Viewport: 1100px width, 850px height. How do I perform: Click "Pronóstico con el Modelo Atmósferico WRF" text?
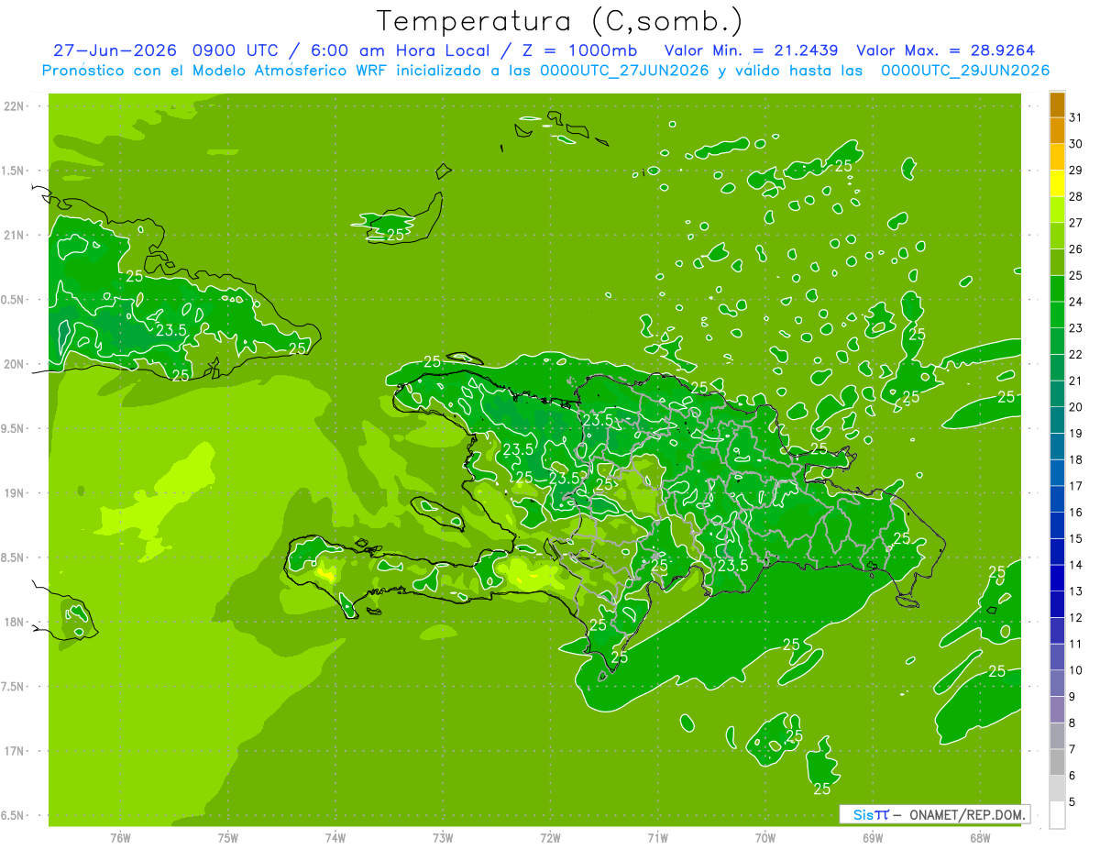click(216, 71)
